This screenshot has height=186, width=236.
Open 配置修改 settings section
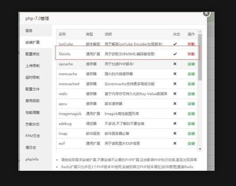pos(32,54)
